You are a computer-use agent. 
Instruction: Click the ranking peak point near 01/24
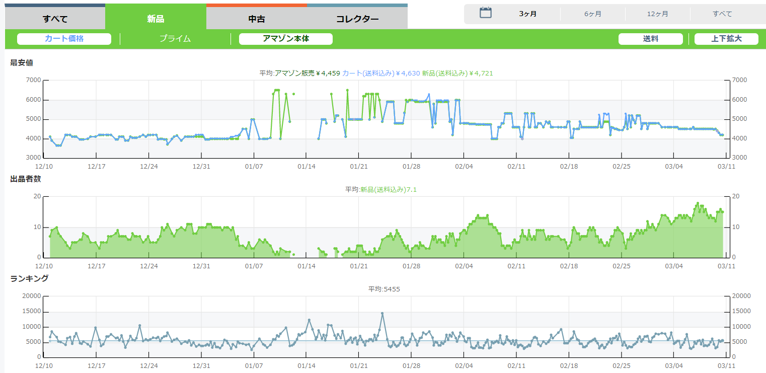382,313
